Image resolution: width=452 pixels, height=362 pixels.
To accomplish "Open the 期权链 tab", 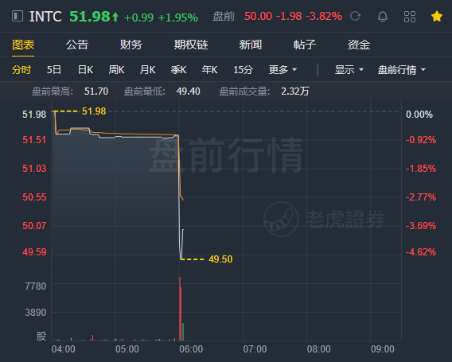I will (x=191, y=45).
